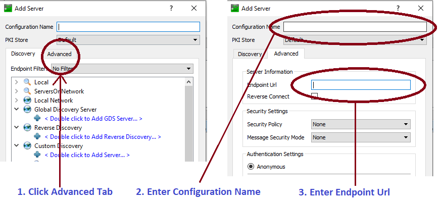
Task: Click the Reverse Discovery globe icon
Action: click(27, 127)
